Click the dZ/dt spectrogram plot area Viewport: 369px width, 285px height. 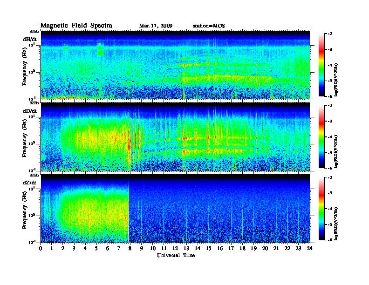point(175,209)
